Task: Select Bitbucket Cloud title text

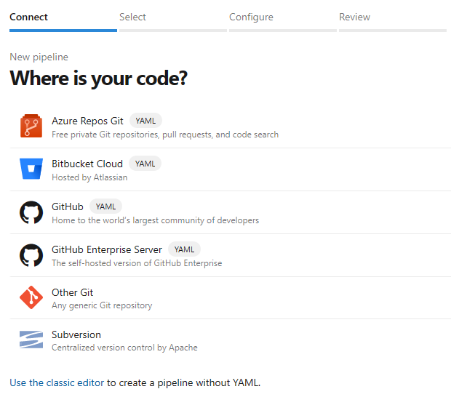Action: 87,164
